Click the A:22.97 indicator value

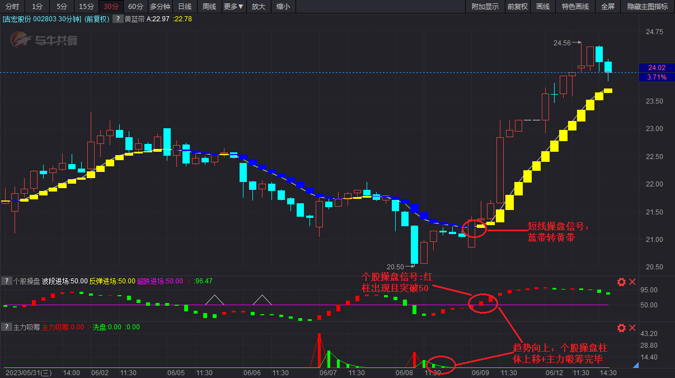coord(158,18)
